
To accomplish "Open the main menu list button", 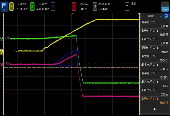I will (x=4, y=7).
